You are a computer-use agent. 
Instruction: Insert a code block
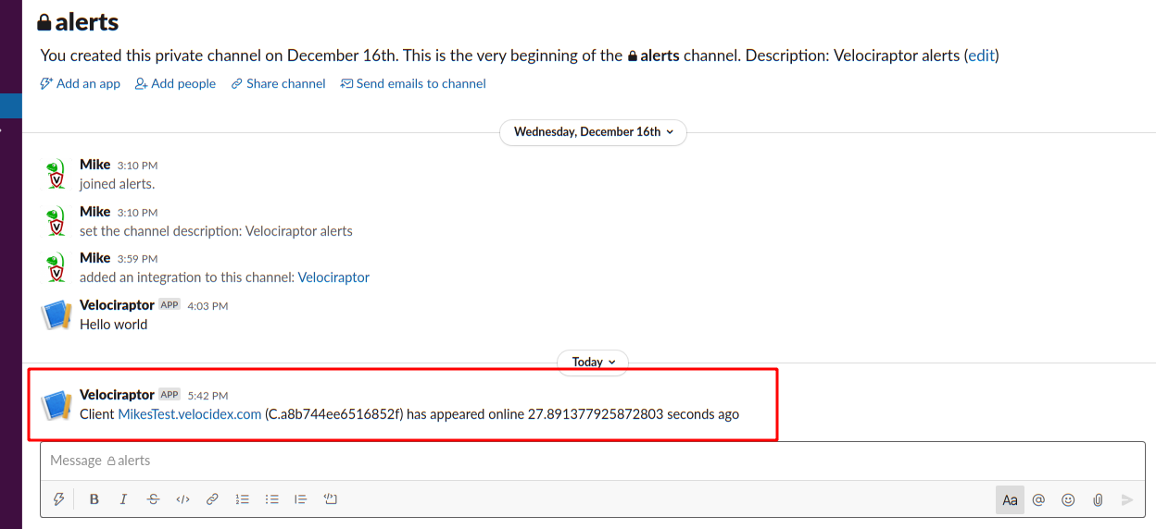click(330, 499)
